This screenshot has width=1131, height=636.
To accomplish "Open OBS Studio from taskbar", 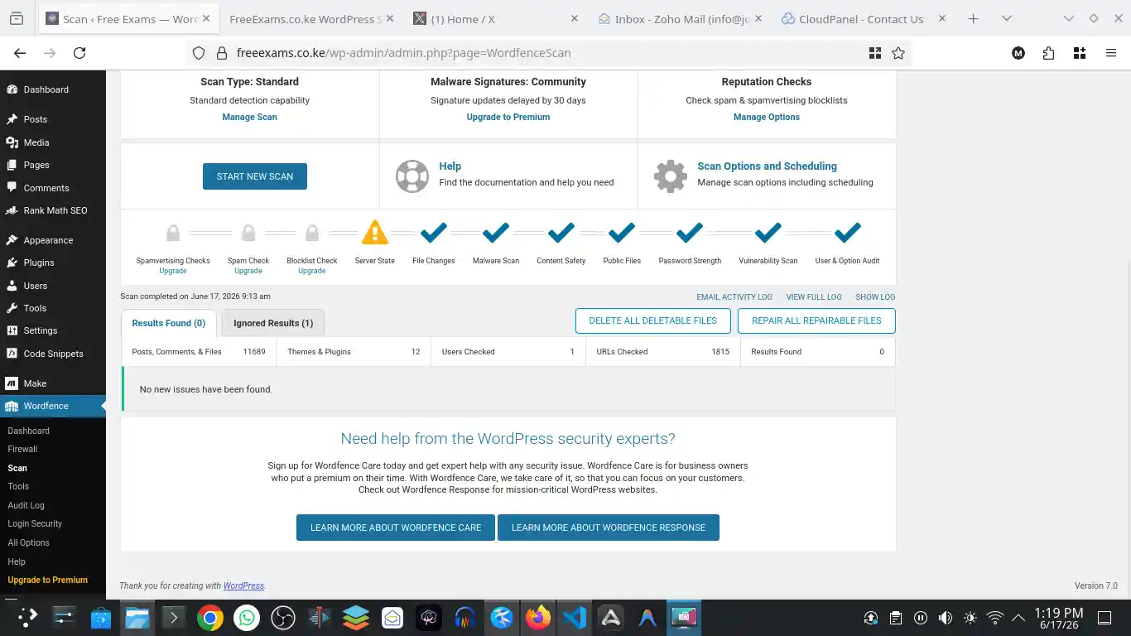I will tap(283, 618).
